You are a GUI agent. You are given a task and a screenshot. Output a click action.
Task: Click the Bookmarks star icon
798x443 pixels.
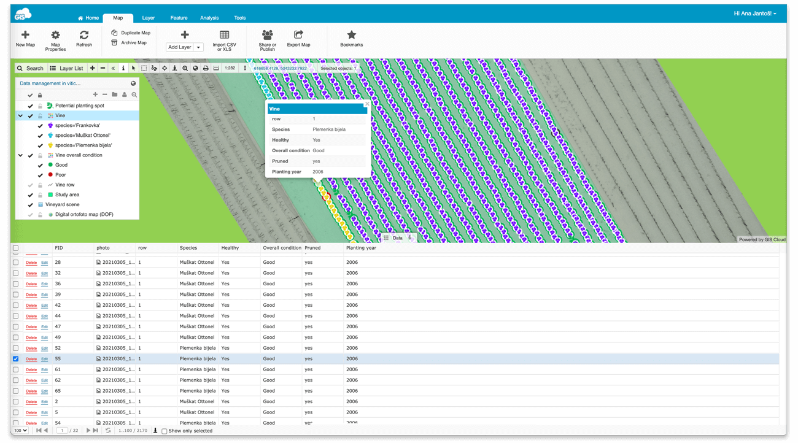click(351, 35)
